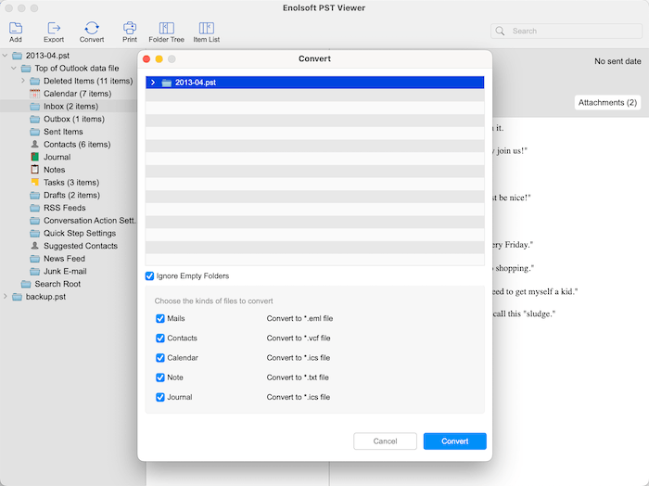
Task: Collapse Top of Outlook data file
Action: (14, 69)
